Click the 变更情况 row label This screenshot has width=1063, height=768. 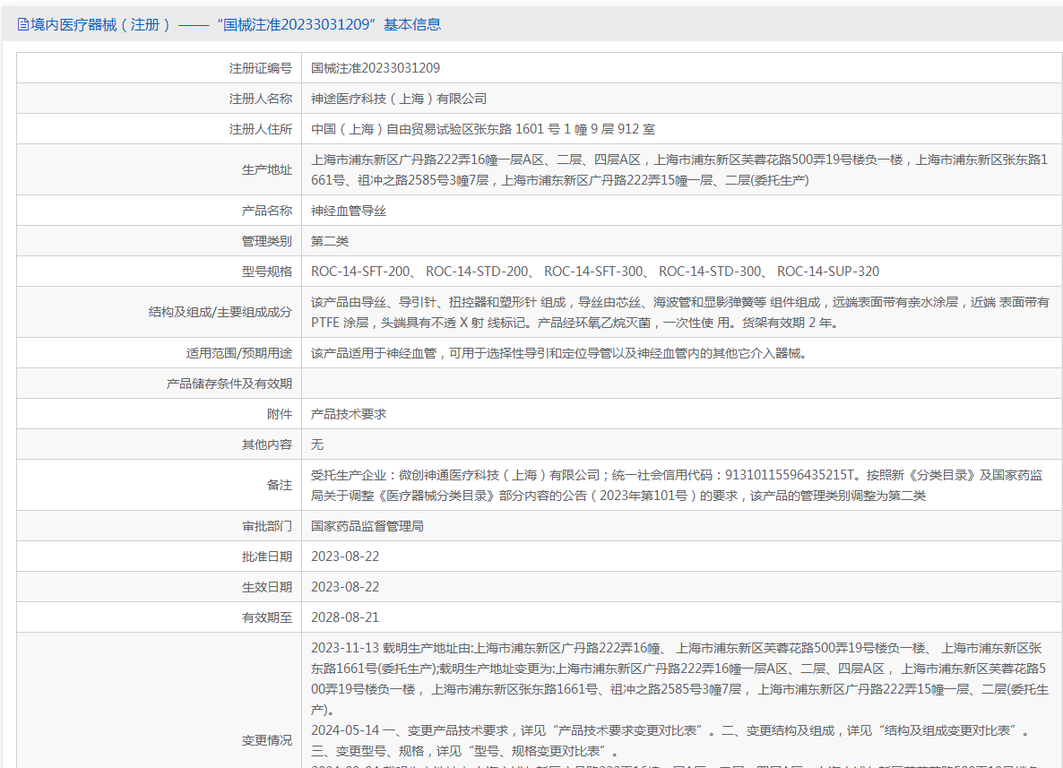[x=266, y=740]
